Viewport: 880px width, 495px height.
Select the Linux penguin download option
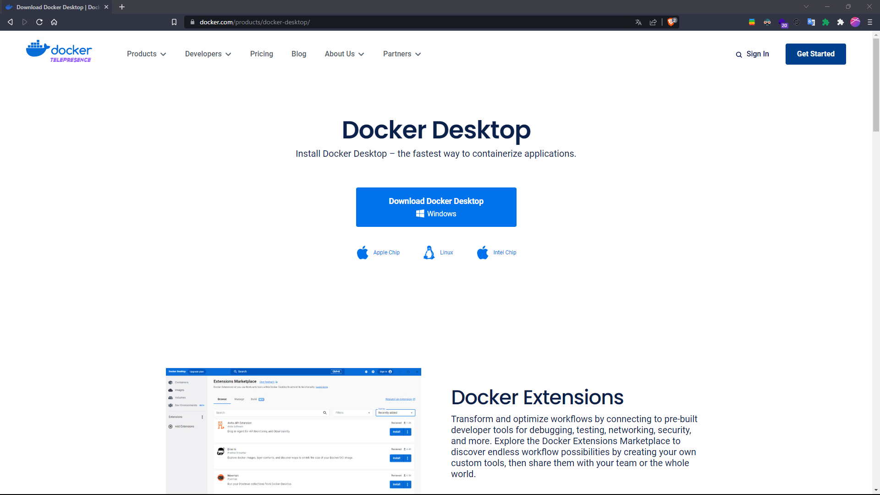(438, 252)
